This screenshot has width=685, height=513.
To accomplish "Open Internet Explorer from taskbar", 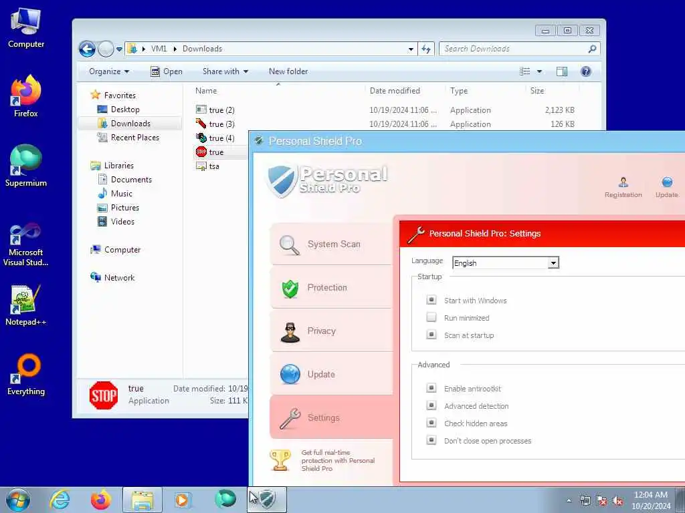I will tap(60, 500).
